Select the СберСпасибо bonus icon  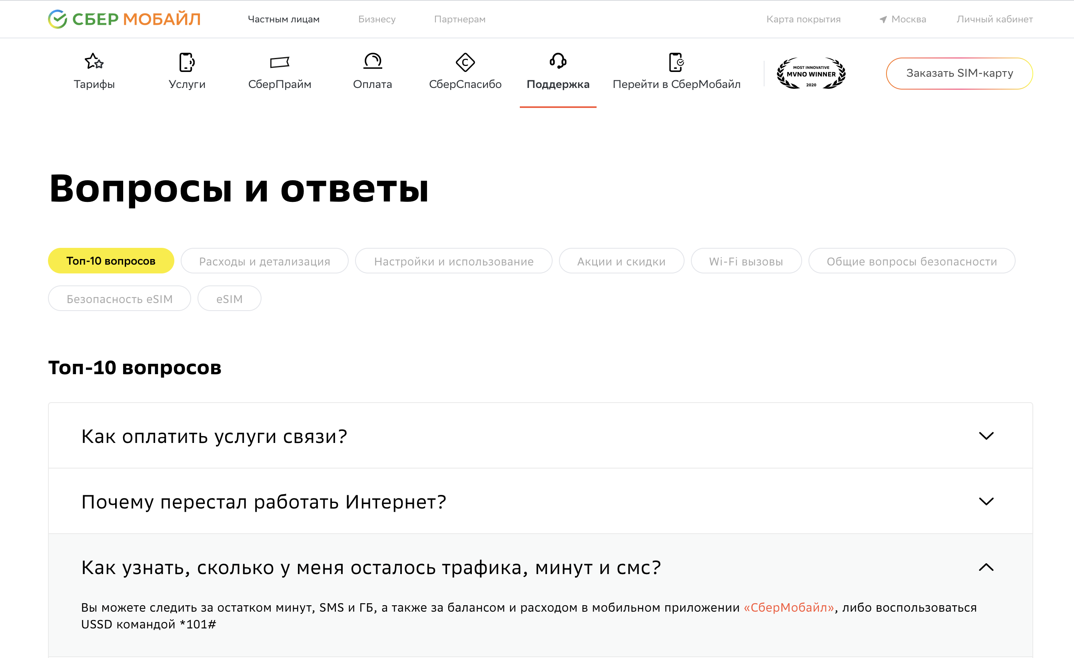(x=465, y=63)
